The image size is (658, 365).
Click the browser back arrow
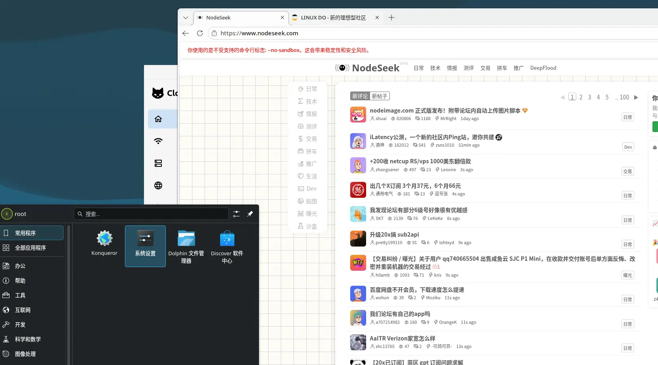point(186,33)
